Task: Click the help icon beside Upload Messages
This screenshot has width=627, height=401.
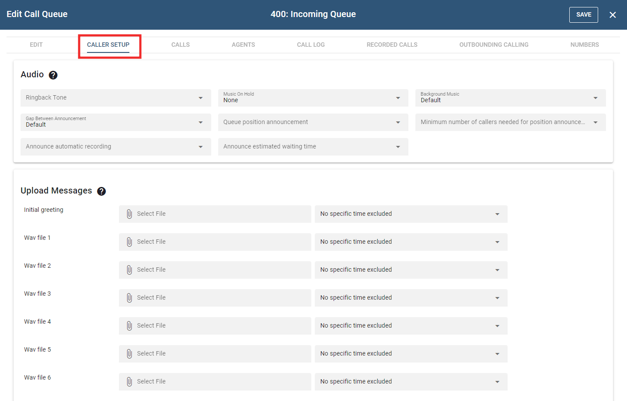Action: (x=101, y=191)
